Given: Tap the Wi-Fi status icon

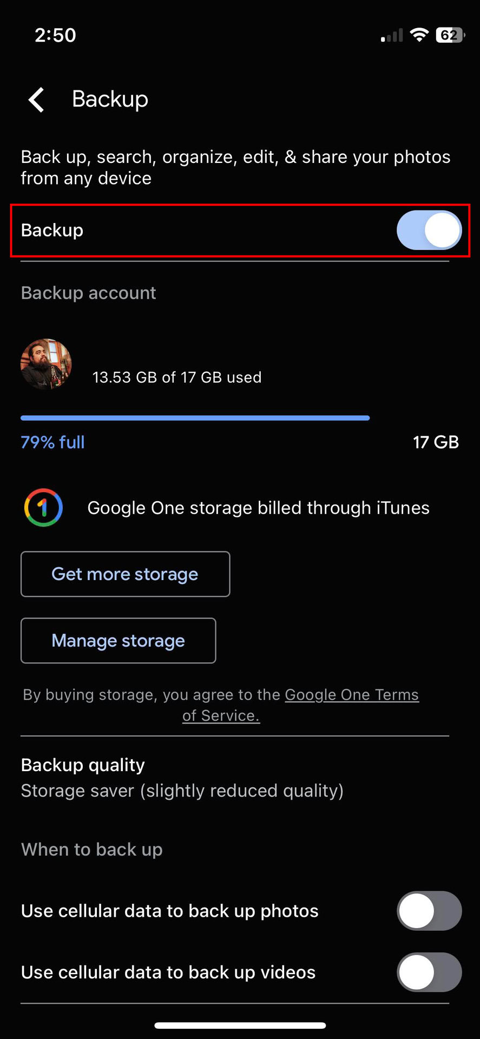Looking at the screenshot, I should coord(418,35).
